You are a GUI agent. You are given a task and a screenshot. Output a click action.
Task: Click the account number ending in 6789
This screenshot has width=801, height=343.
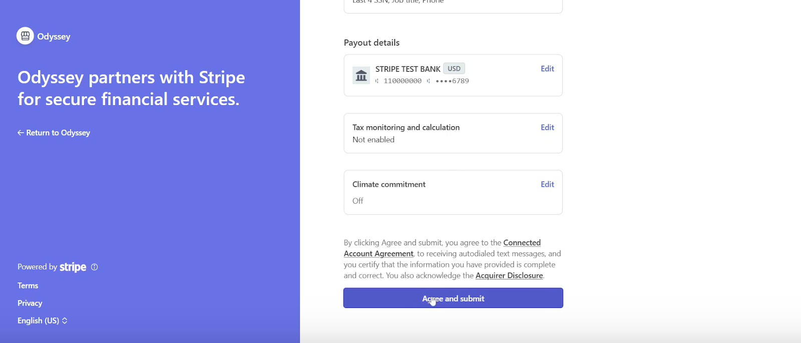[452, 81]
